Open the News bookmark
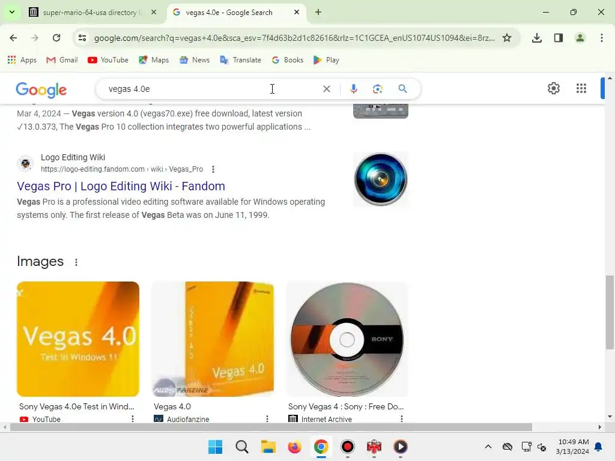This screenshot has width=615, height=461. [195, 60]
